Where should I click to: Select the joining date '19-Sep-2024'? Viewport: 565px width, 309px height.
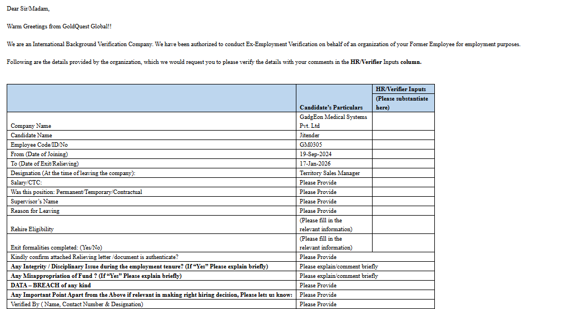(x=316, y=154)
